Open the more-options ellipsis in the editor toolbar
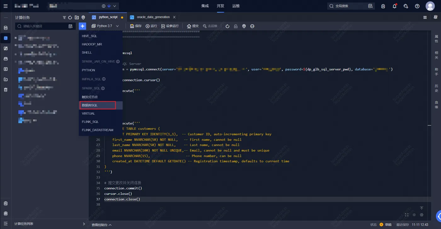 click(x=252, y=26)
